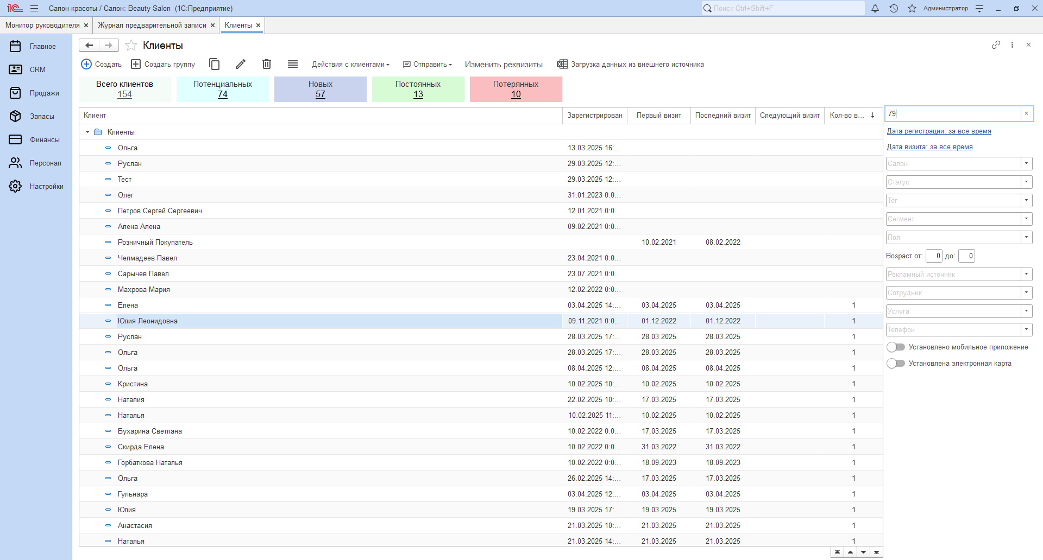
Task: Open the Рекламный источник dropdown
Action: click(1026, 274)
